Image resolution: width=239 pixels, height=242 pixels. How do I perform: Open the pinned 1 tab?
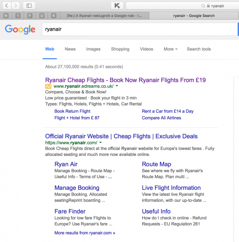pyautogui.click(x=18, y=15)
